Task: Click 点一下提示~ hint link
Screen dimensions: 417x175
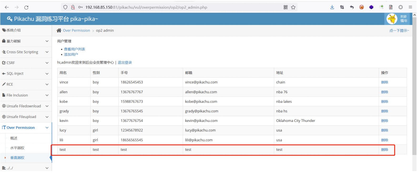Action: click(x=399, y=30)
